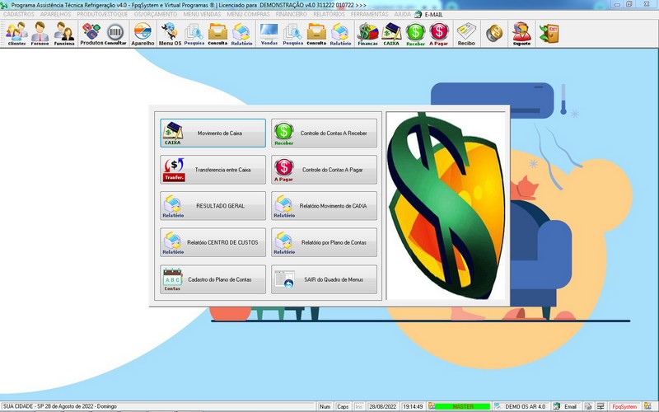Click Transferencia entre Caixa button

[213, 170]
